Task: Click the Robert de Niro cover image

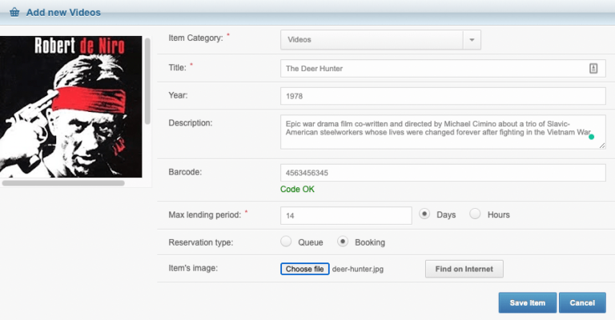Action: (71, 106)
